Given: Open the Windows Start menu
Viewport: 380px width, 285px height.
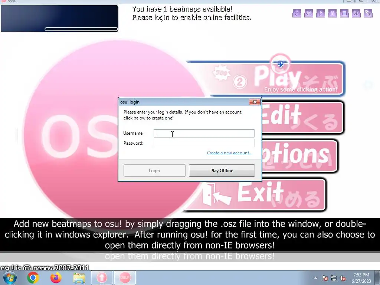Looking at the screenshot, I should (10, 278).
